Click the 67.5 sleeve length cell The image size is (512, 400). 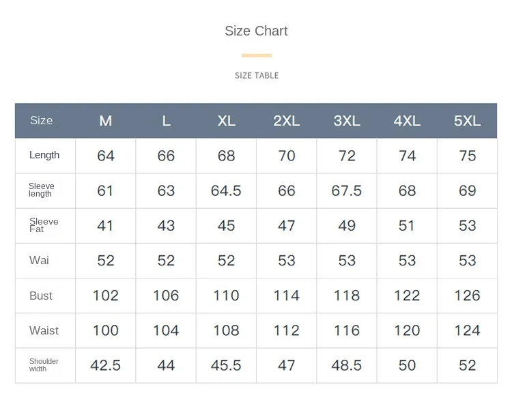click(x=347, y=190)
